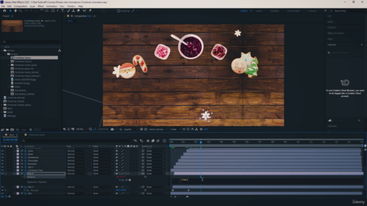Open the File menu
This screenshot has height=206, width=367.
(3, 6)
